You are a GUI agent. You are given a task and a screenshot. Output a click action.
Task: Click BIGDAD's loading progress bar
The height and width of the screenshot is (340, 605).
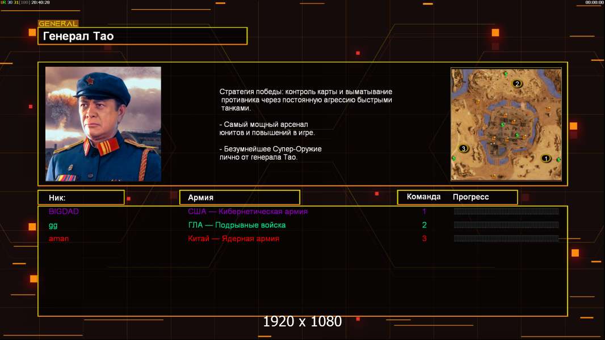(506, 211)
